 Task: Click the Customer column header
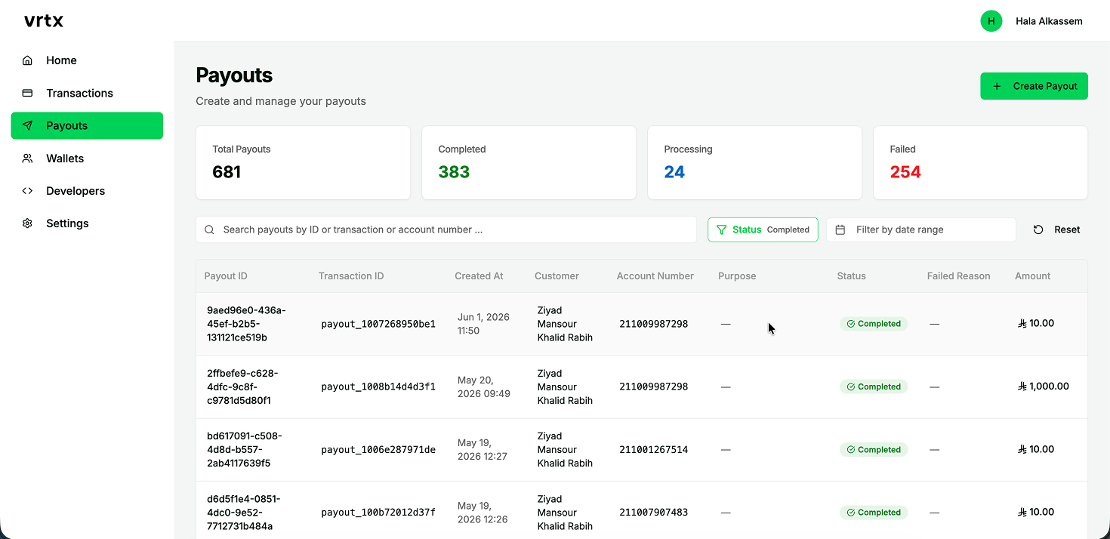tap(557, 276)
